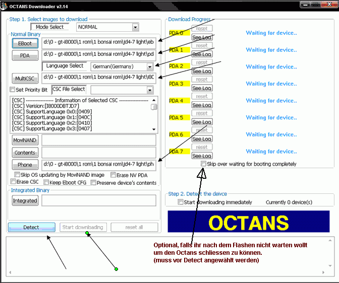
Task: Click the MultiCSC file path field
Action: tap(99, 78)
